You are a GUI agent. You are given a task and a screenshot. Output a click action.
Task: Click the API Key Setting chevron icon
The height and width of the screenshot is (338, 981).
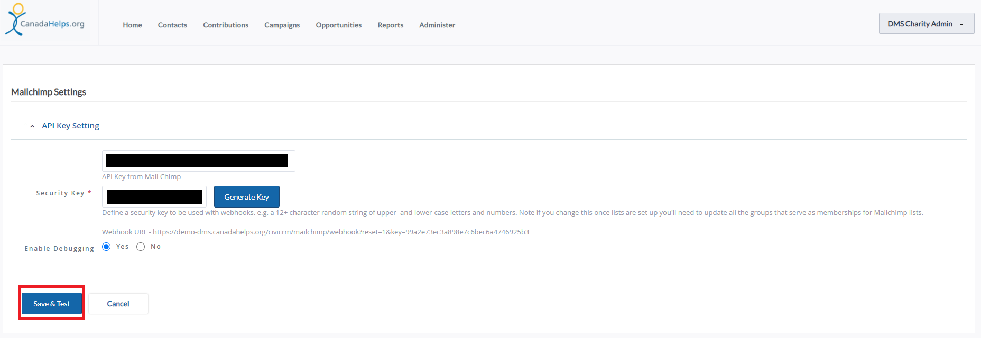coord(32,126)
